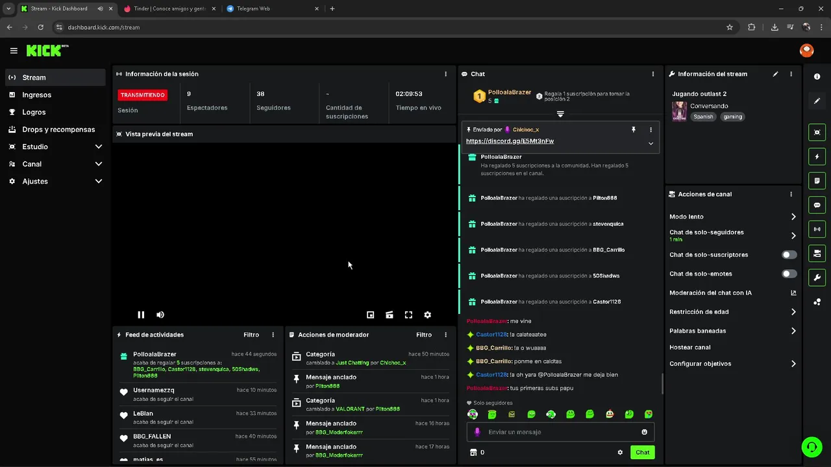Edit stream information with pencil icon

click(775, 74)
